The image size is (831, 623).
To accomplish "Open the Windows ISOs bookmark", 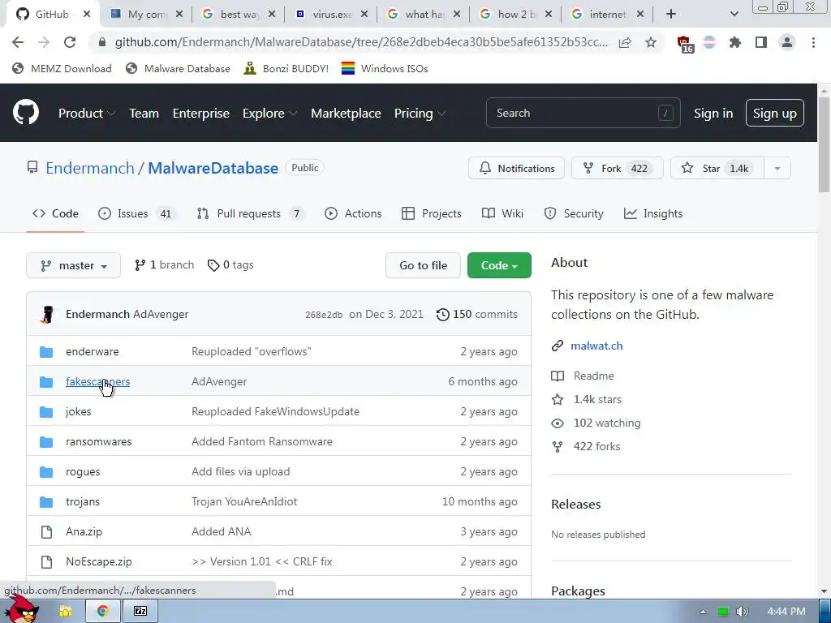I will [384, 68].
